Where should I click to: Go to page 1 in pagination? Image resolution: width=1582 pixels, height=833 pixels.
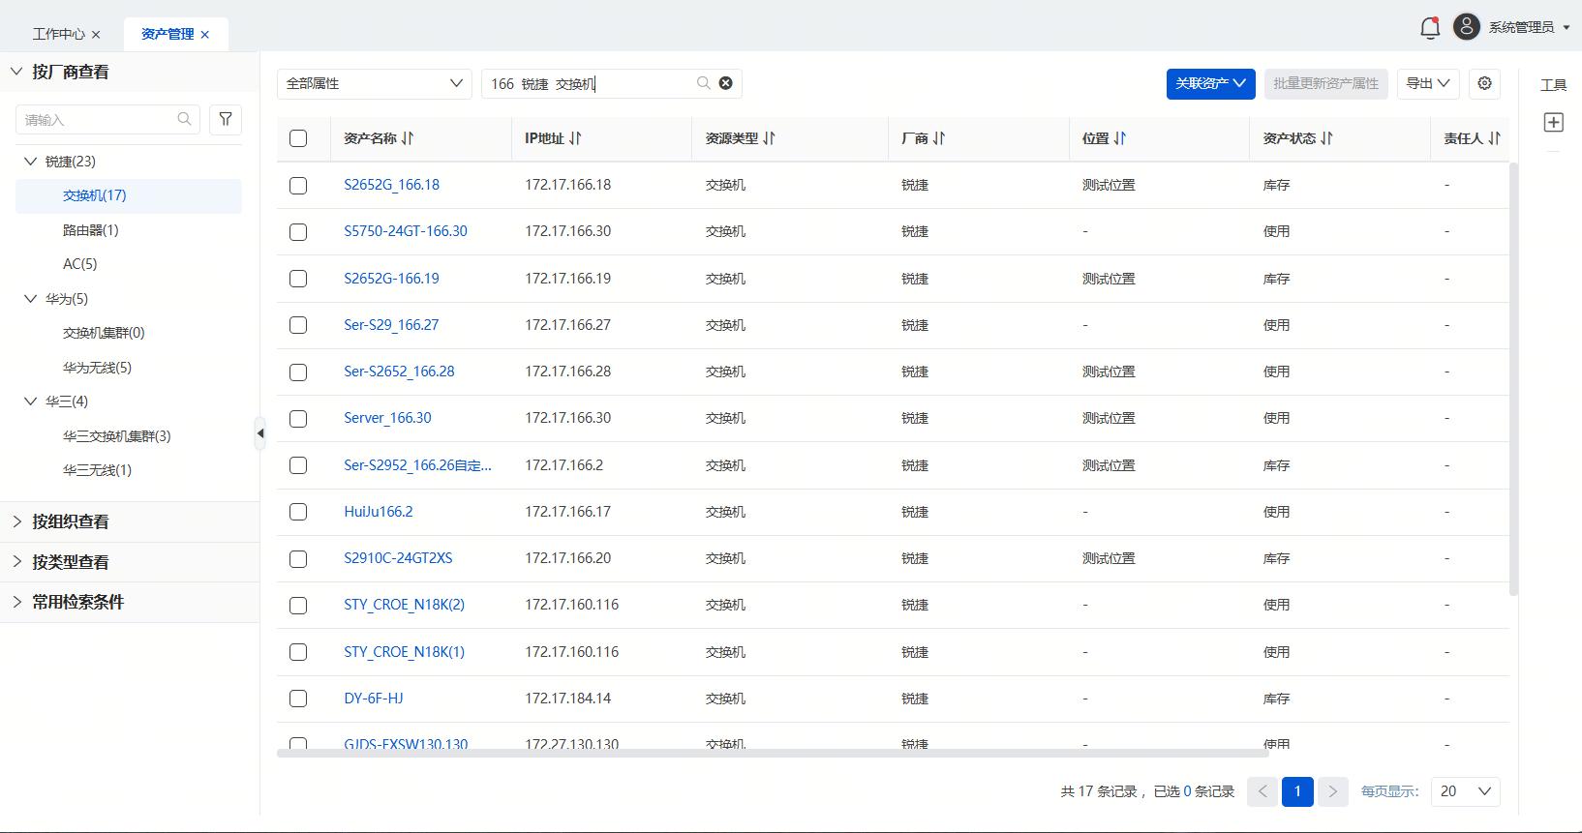(1297, 791)
